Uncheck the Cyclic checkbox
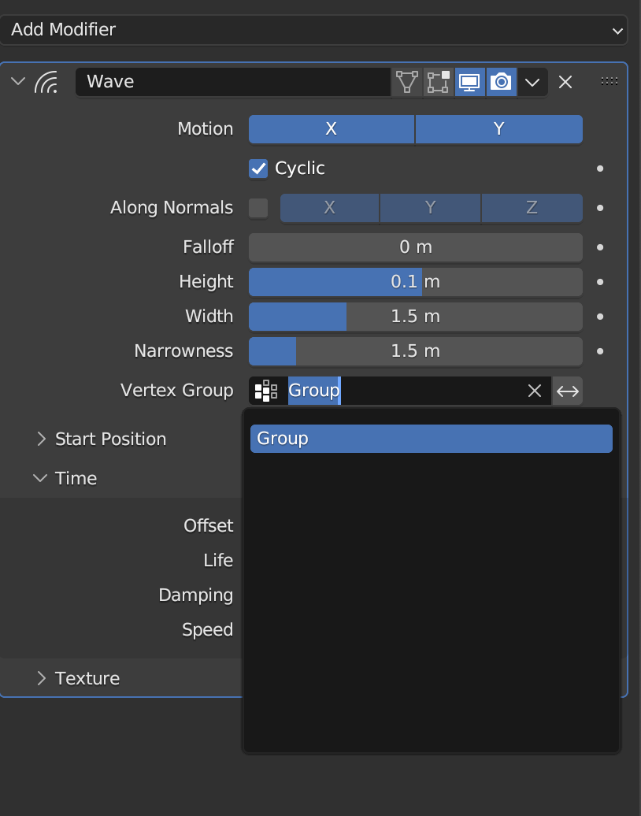The image size is (641, 816). (x=258, y=169)
